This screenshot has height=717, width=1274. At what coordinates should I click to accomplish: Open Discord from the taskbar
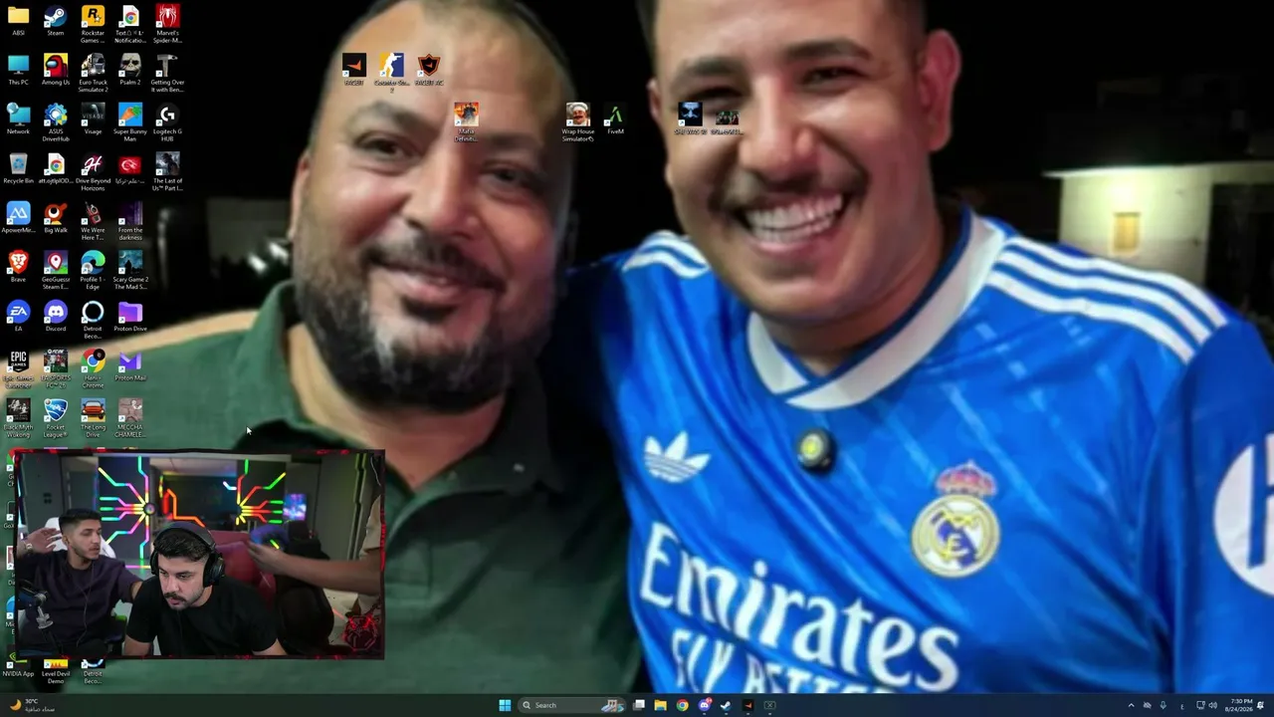[x=704, y=705]
